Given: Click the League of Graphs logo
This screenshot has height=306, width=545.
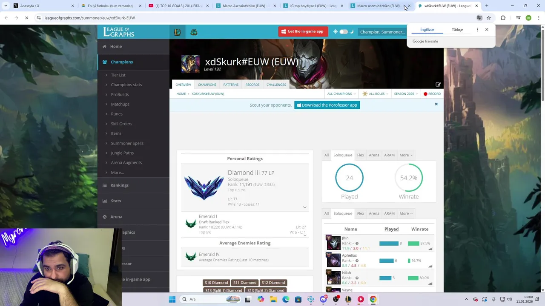Looking at the screenshot, I should (119, 32).
